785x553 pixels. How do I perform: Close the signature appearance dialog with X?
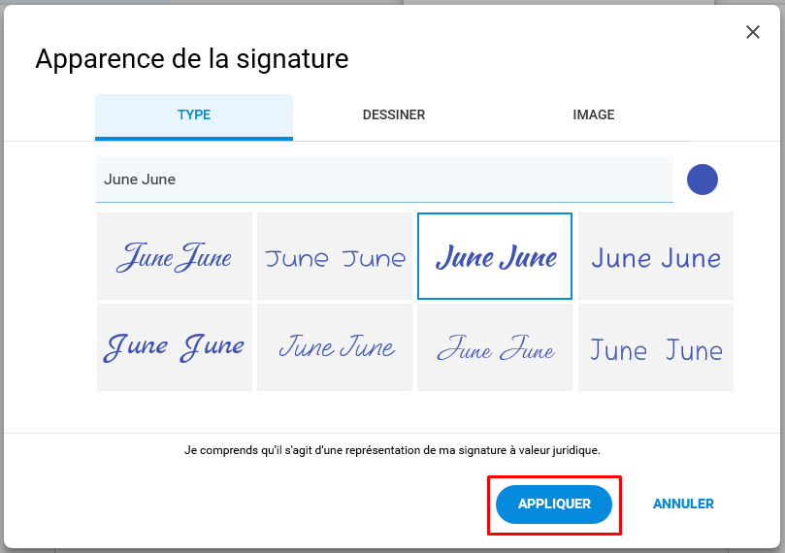752,32
